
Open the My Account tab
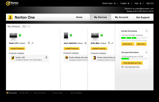coord(121,17)
